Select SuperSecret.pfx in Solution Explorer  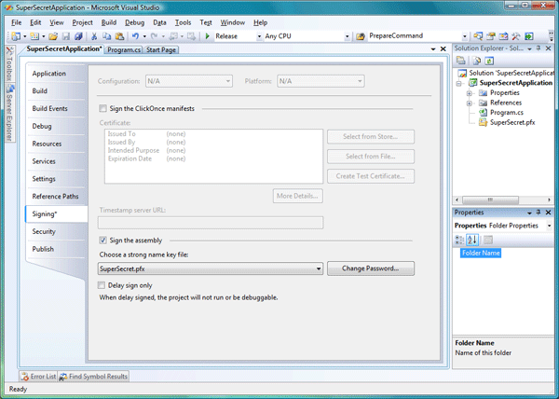pos(512,122)
